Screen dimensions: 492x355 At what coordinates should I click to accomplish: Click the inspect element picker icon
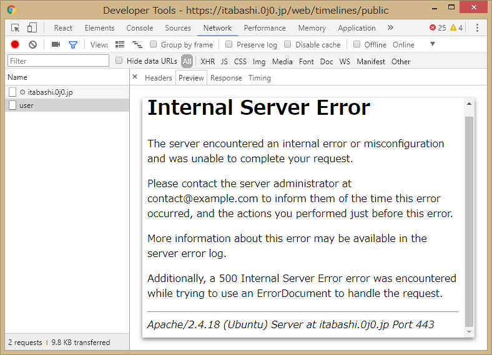click(16, 28)
